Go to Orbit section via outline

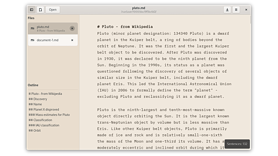35,131
